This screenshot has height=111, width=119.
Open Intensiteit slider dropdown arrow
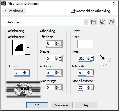coord(92,72)
